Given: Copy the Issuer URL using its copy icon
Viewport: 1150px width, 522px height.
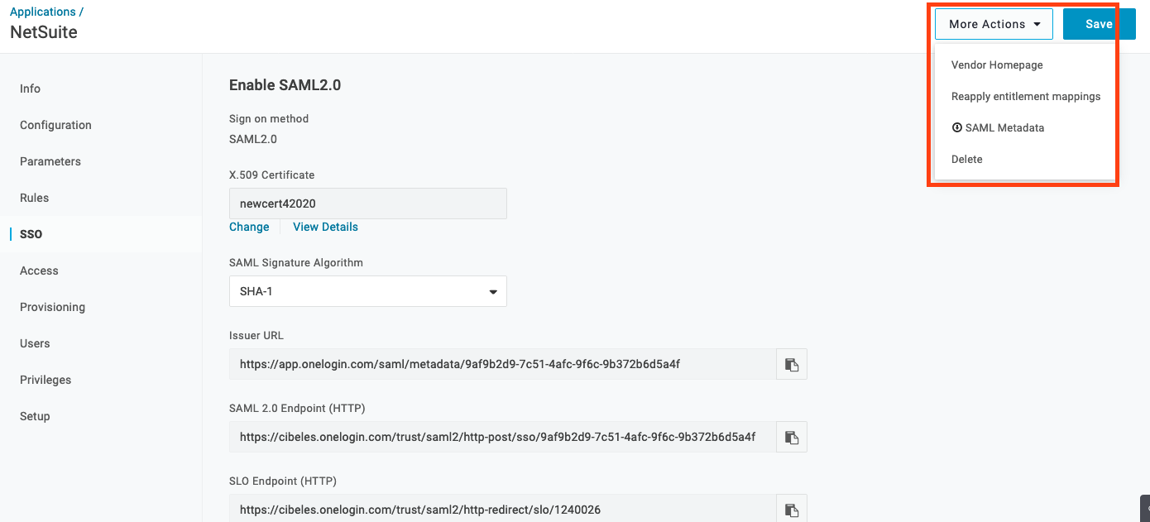Looking at the screenshot, I should (791, 364).
